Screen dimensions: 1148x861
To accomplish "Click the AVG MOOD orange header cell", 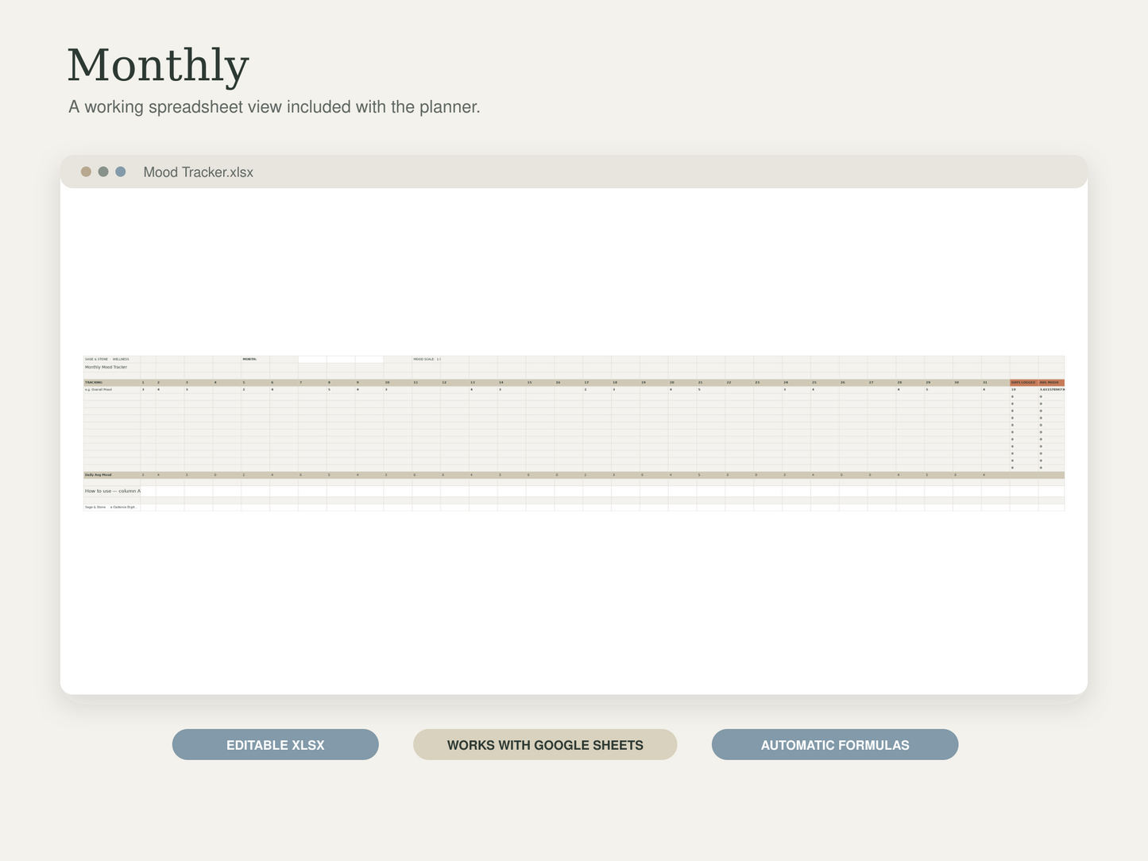I will point(1051,383).
